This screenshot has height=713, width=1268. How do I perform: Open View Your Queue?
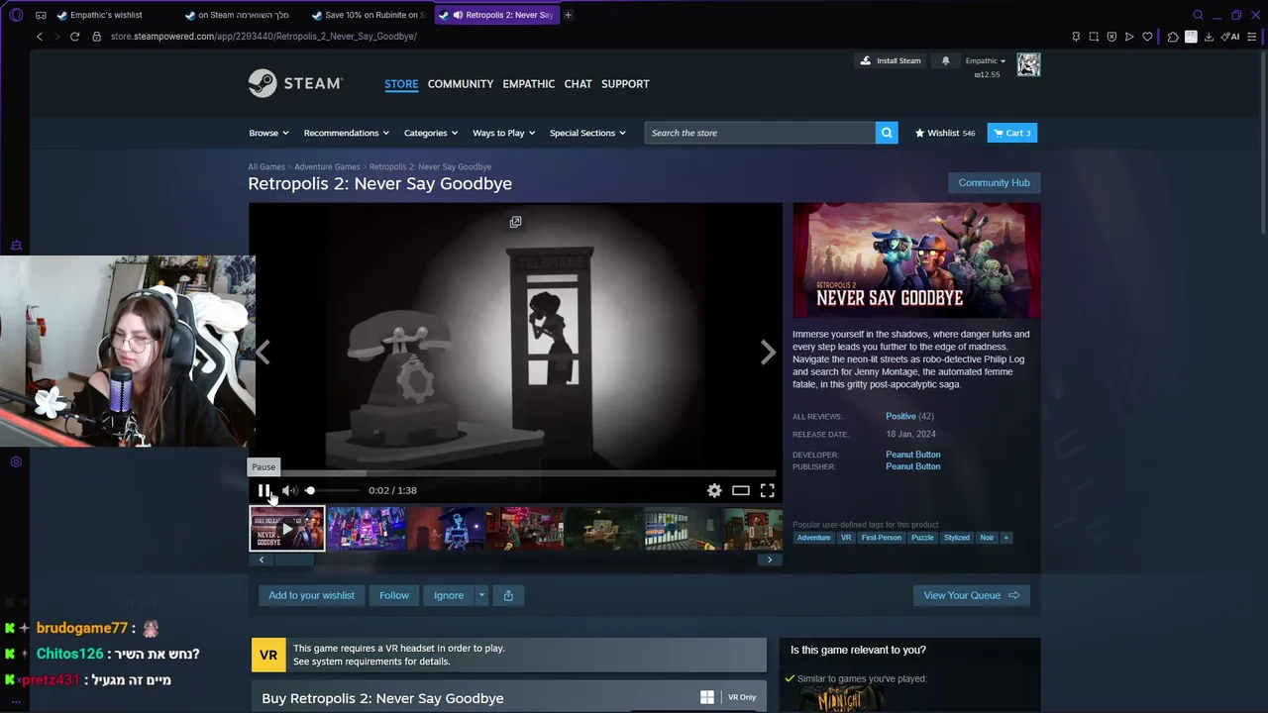[x=972, y=595]
